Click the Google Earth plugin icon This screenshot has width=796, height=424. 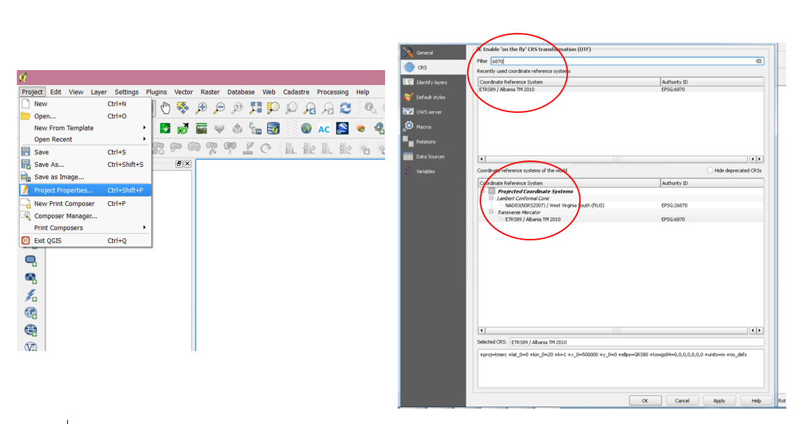click(342, 128)
